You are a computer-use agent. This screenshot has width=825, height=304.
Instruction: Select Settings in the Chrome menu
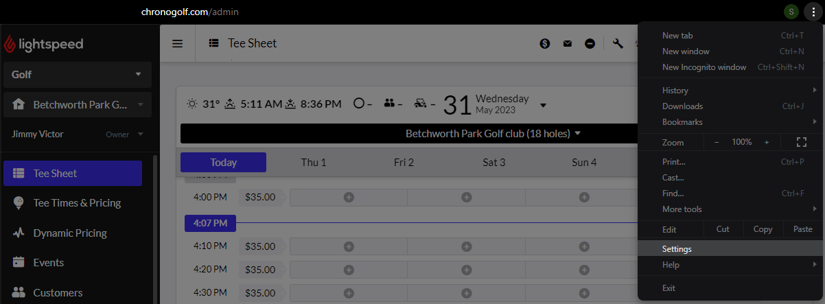tap(677, 249)
